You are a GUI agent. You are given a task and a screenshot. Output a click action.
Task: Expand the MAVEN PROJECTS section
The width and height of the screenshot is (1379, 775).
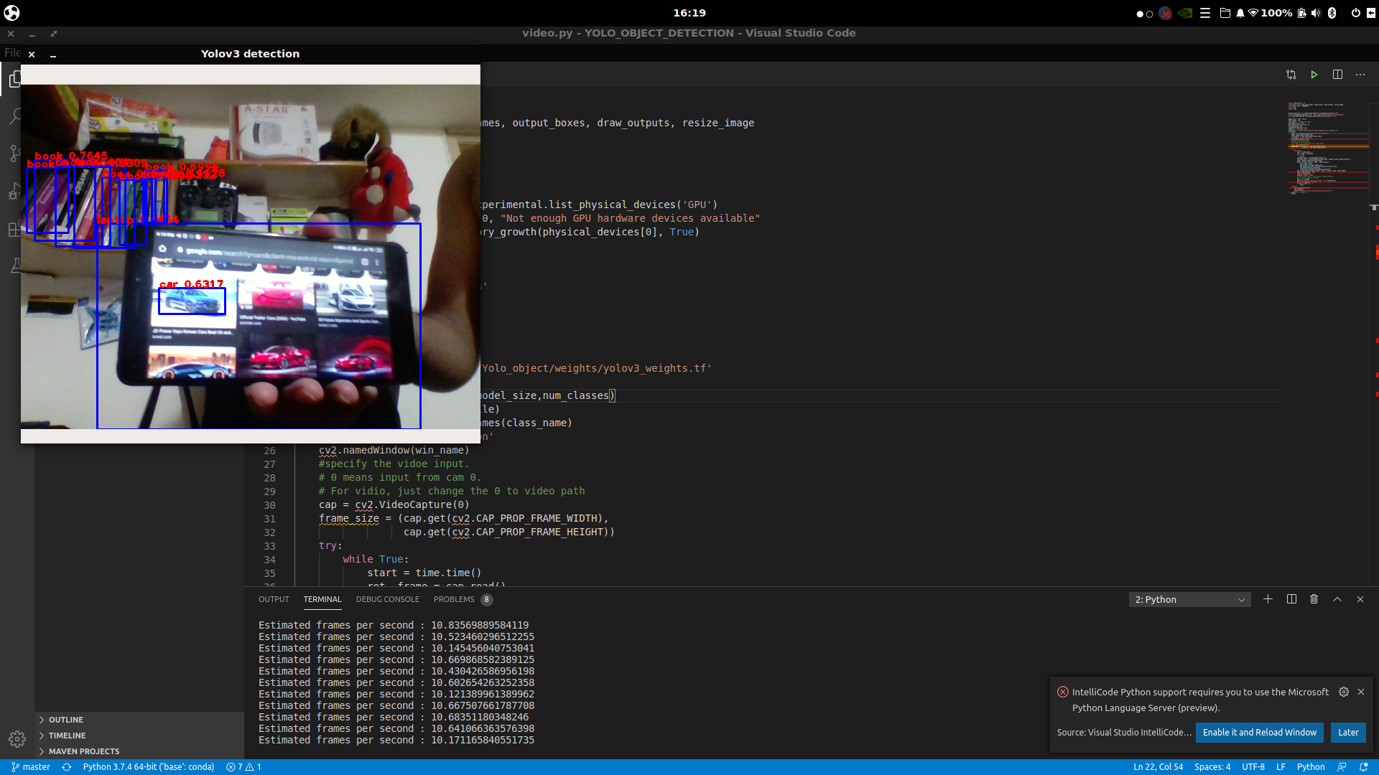(x=83, y=751)
